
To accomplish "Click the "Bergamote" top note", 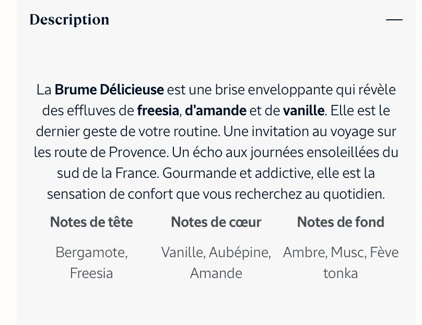I will click(x=91, y=253).
